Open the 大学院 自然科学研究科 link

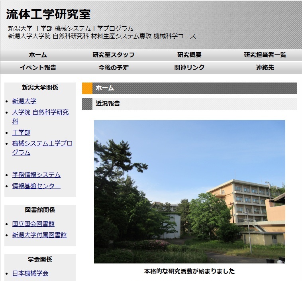pyautogui.click(x=40, y=117)
